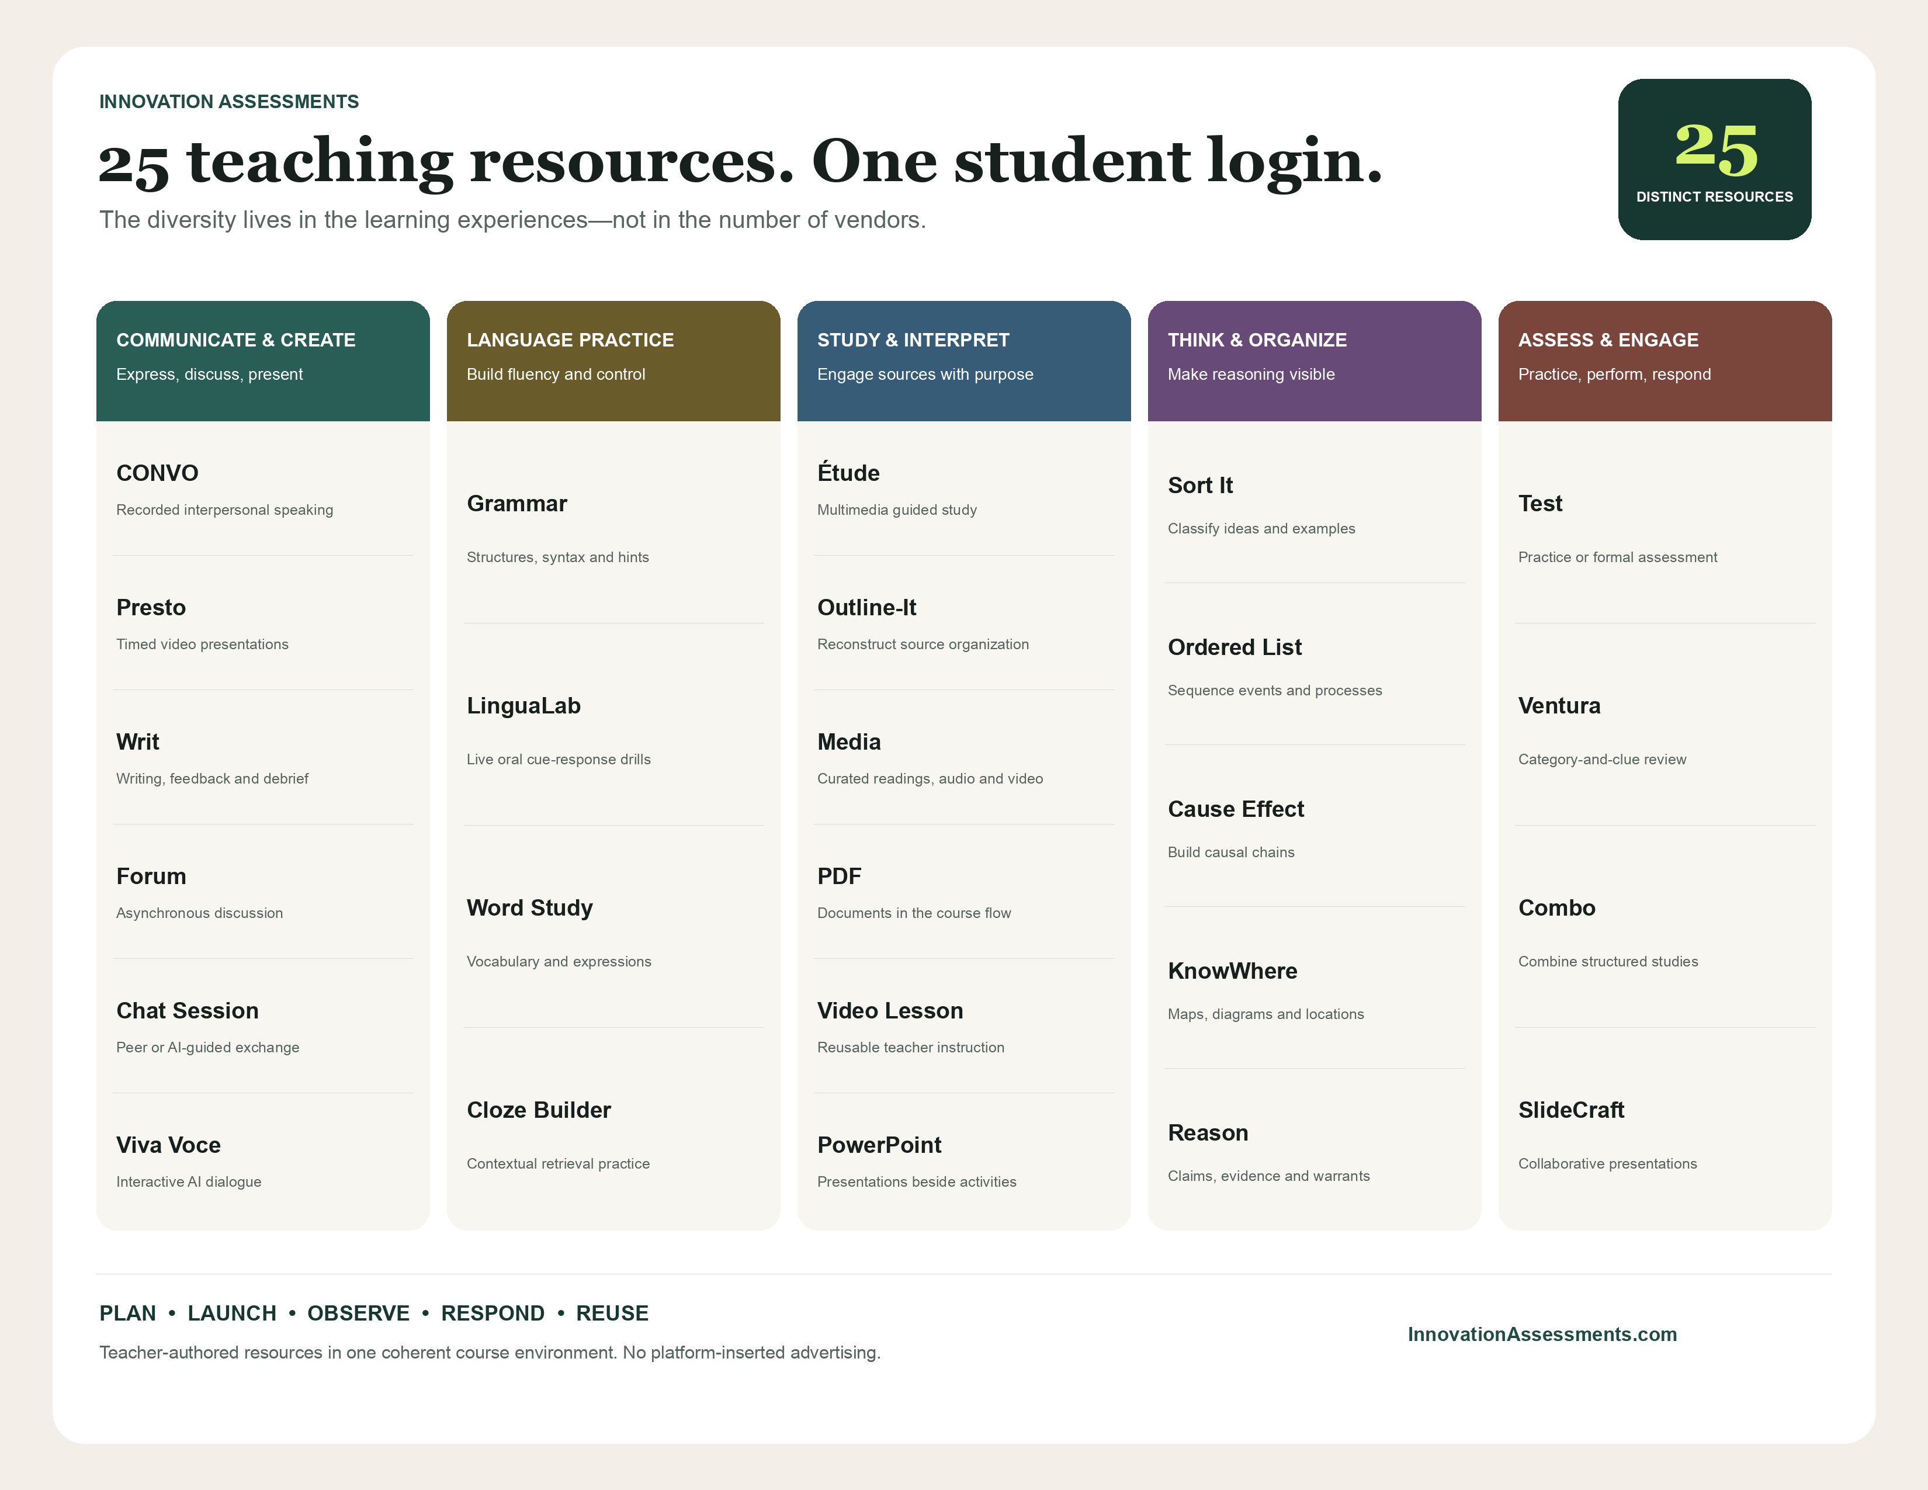1928x1490 pixels.
Task: Select the Think & Organize header
Action: (x=1315, y=361)
